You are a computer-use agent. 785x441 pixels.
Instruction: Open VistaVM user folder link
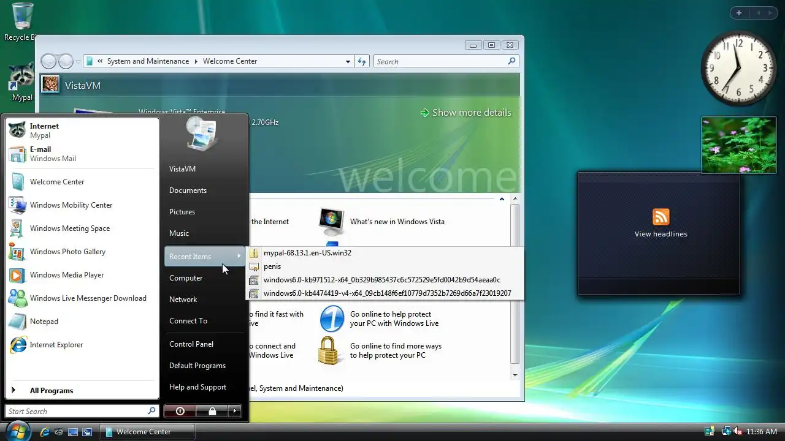coord(204,169)
